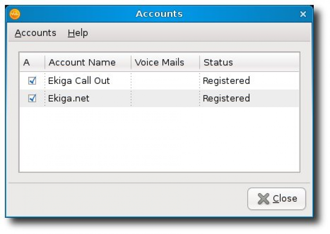
Task: Select the Ekiga Call Out account row
Action: [x=79, y=81]
